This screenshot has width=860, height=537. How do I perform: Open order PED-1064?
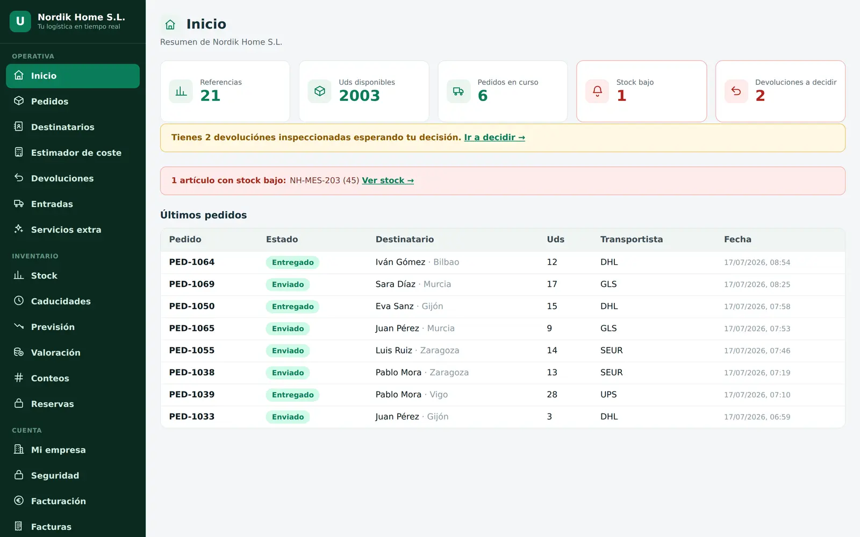192,262
